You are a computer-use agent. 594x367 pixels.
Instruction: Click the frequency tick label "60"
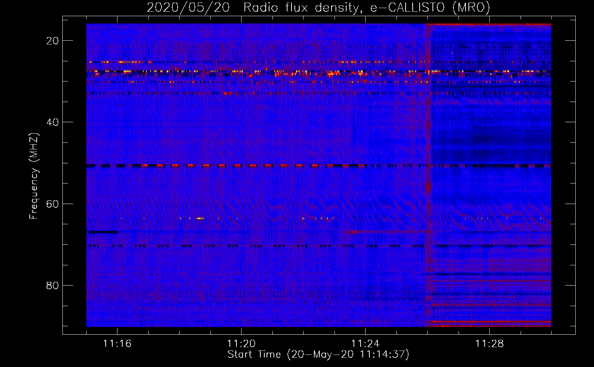53,204
